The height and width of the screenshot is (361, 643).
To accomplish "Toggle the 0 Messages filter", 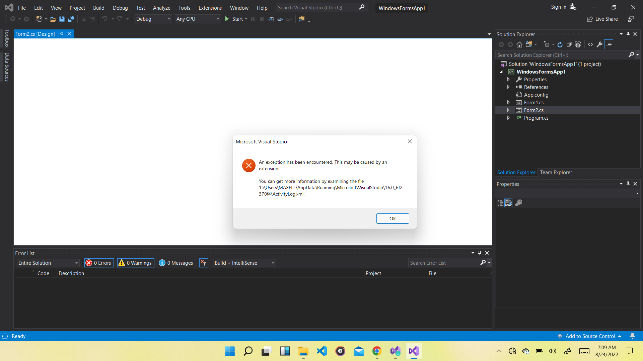I will click(x=176, y=263).
